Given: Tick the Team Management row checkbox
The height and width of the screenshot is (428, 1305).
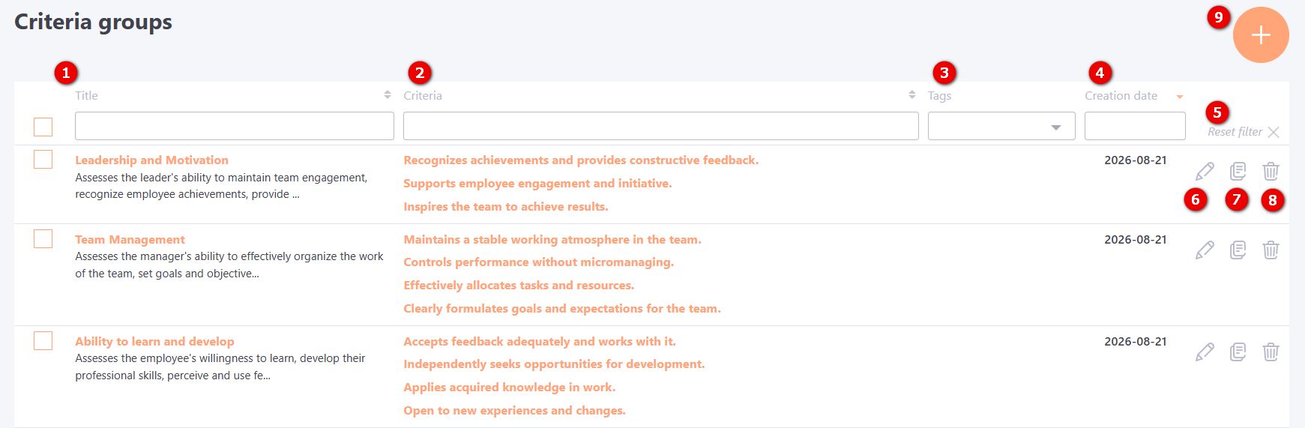Looking at the screenshot, I should coord(43,238).
